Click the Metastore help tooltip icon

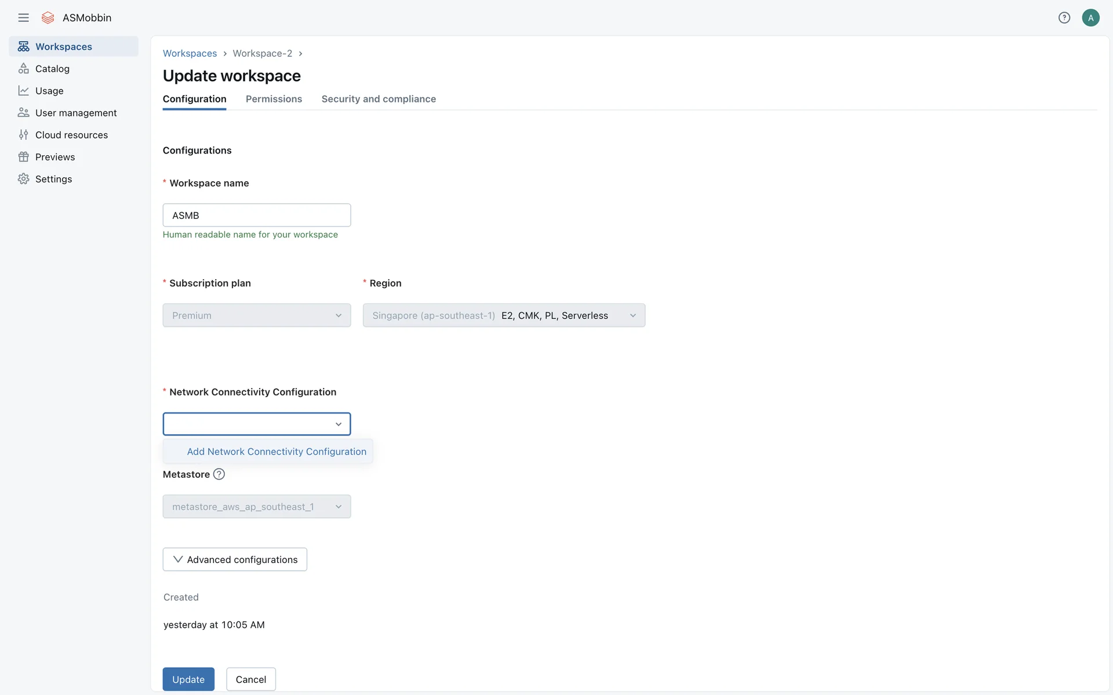coord(219,474)
